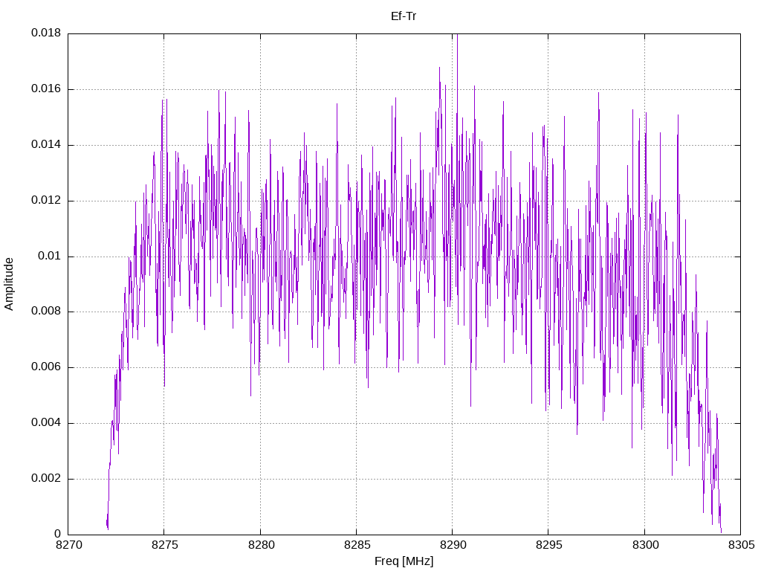761x571 pixels.
Task: Click the x-axis tick label 8300
Action: [645, 545]
